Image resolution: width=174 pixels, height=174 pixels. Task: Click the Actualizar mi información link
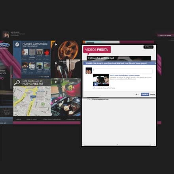coord(18,34)
